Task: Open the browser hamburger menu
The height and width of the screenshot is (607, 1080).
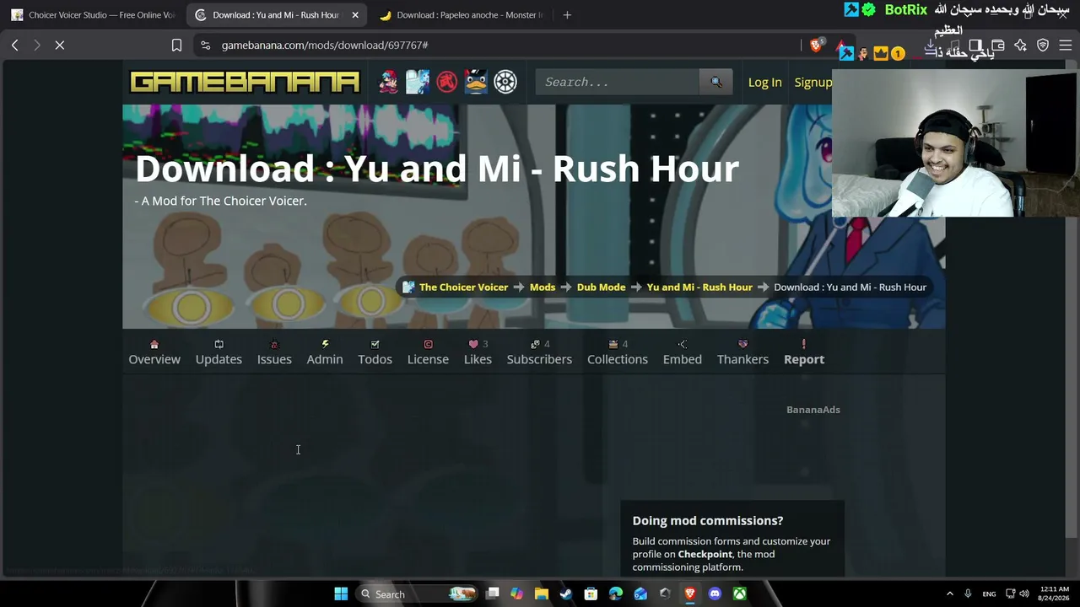Action: click(1066, 45)
